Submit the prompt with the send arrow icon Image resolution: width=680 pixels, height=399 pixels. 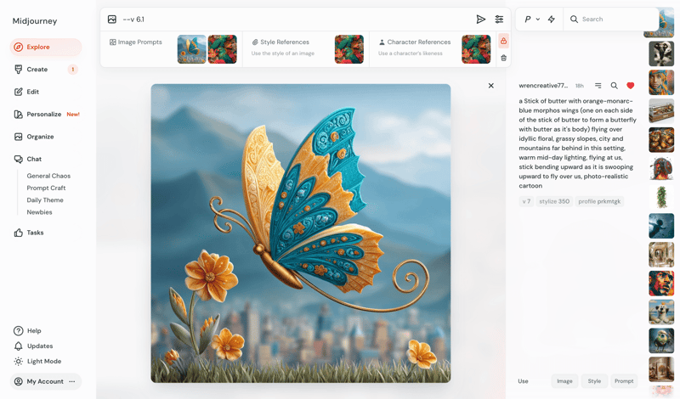480,19
